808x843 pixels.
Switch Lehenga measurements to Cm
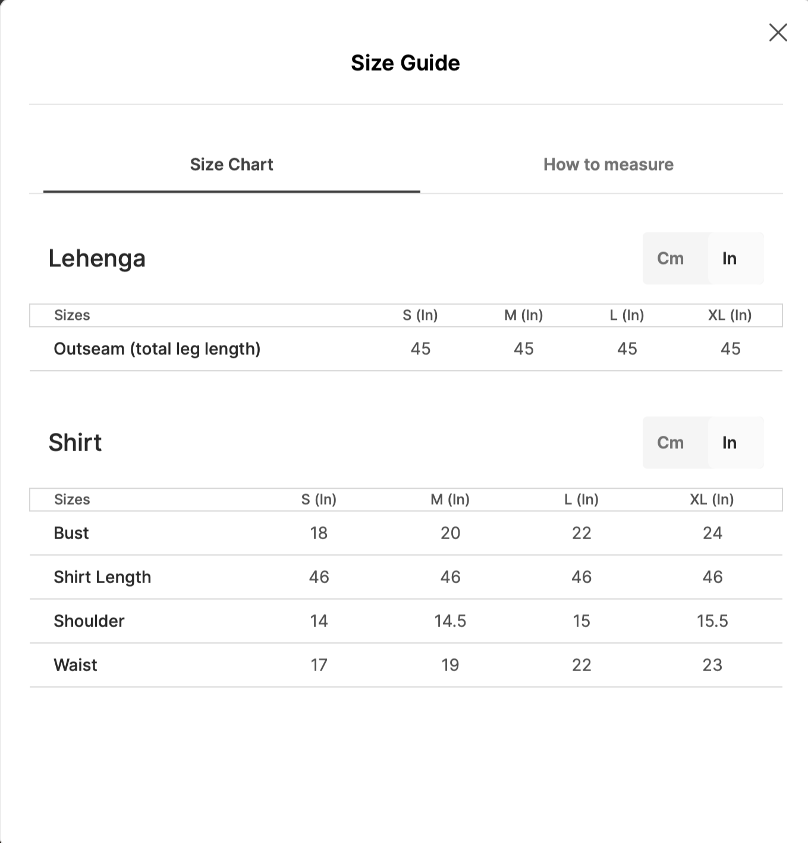click(x=670, y=259)
